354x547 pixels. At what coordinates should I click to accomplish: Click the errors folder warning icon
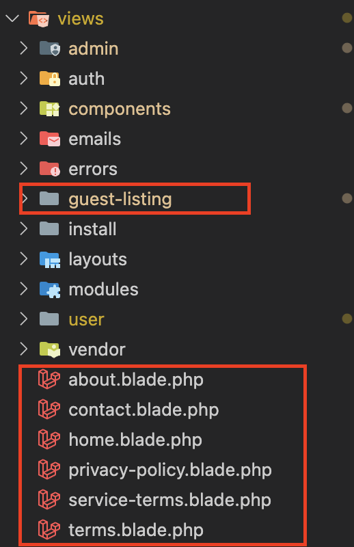click(49, 168)
